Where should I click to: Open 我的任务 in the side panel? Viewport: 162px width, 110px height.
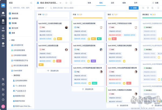click(13, 14)
